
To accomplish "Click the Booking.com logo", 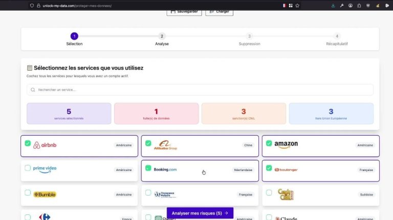I will coord(165,169).
